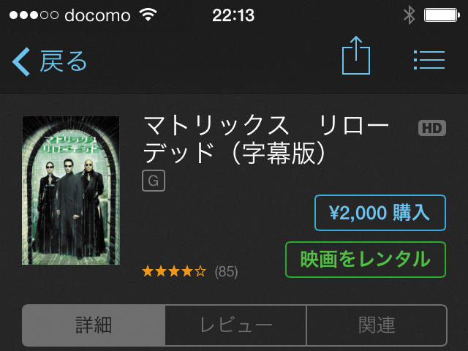Open the Matrix Reloaded poster thumbnail
Viewport: 468px width, 351px height.
[x=71, y=190]
